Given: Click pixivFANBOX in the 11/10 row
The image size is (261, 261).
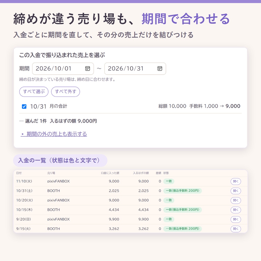Looking at the screenshot, I should [x=58, y=181].
